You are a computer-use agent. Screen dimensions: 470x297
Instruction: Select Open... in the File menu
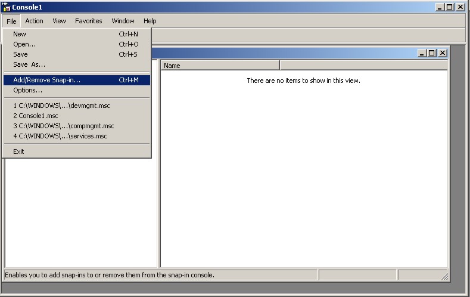point(24,44)
